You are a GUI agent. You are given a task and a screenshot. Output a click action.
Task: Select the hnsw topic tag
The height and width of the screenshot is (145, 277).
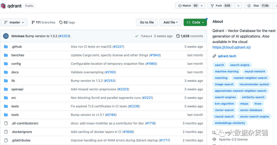(258, 103)
